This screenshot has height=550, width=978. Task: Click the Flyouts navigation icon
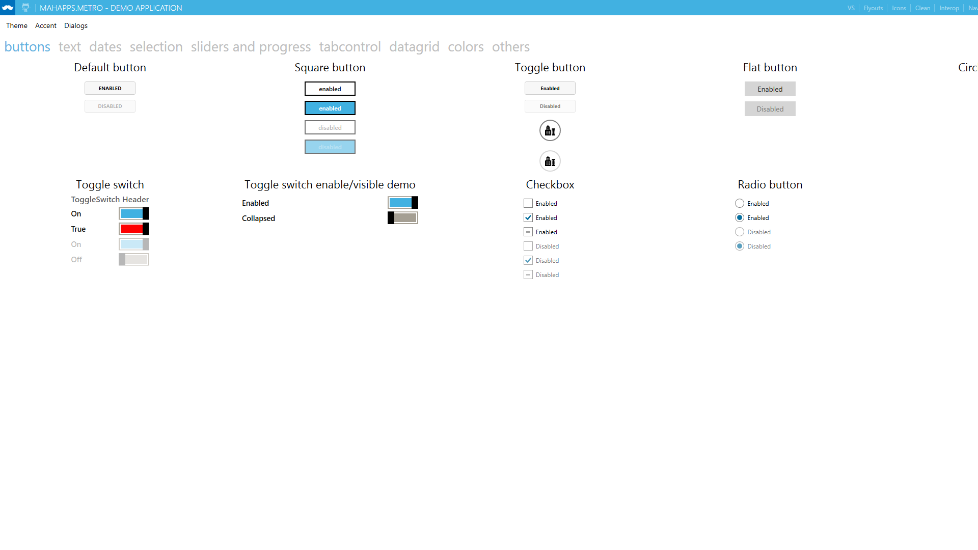[874, 8]
